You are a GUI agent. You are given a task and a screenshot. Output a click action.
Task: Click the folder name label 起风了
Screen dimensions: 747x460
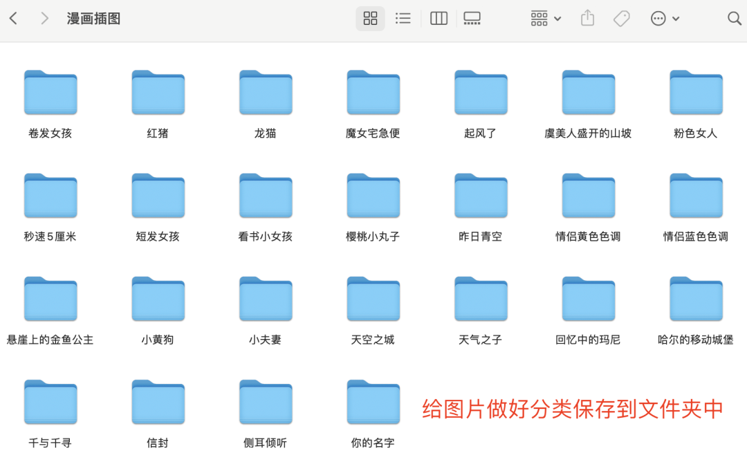click(480, 133)
